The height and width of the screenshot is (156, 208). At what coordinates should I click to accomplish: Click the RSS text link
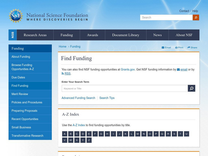68,74
